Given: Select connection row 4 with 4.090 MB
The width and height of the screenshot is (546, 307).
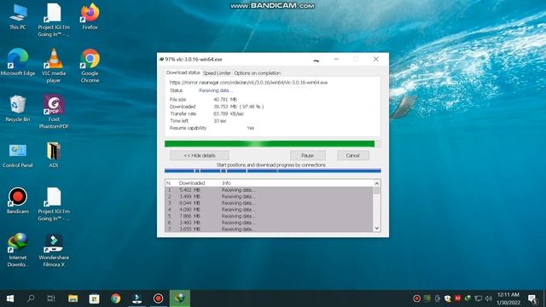Looking at the screenshot, I should click(x=269, y=210).
